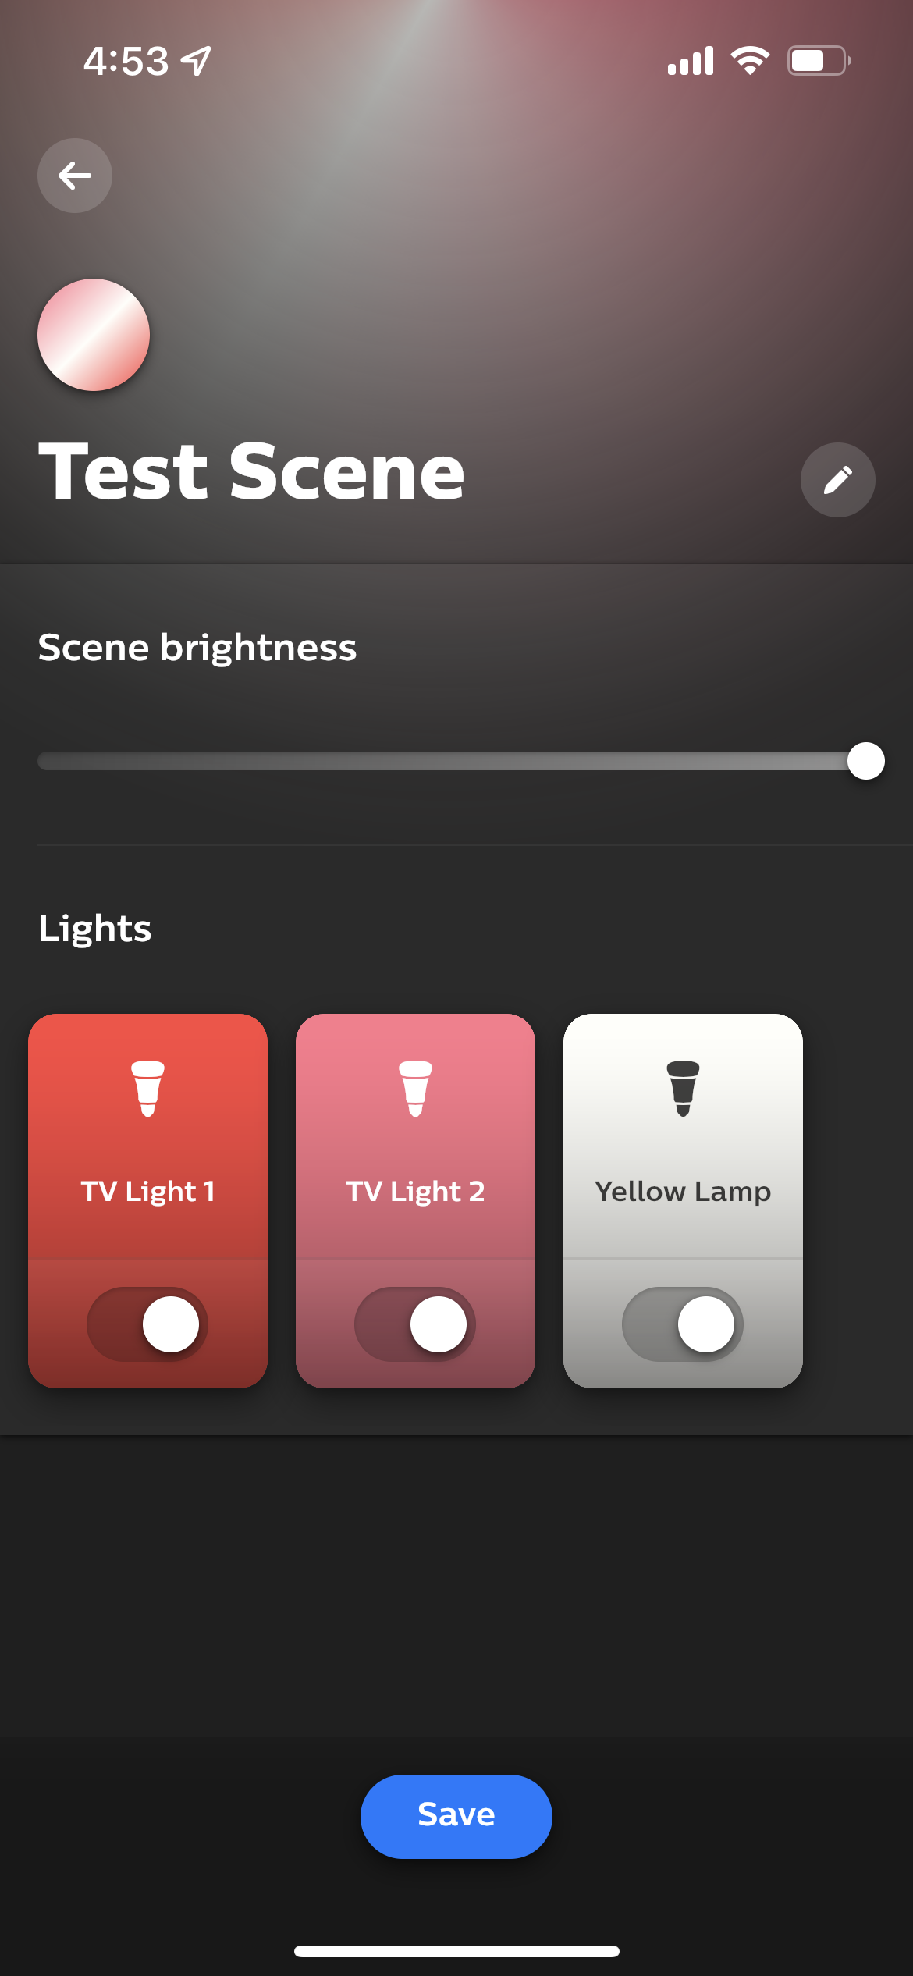Click the Scene brightness slider handle
The height and width of the screenshot is (1976, 913).
(865, 761)
